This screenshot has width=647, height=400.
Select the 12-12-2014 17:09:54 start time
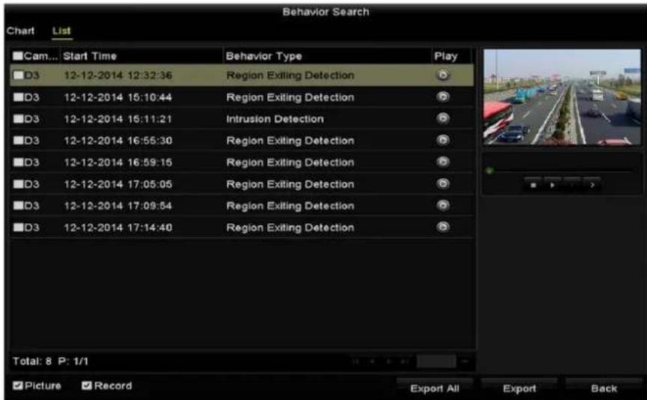[118, 205]
